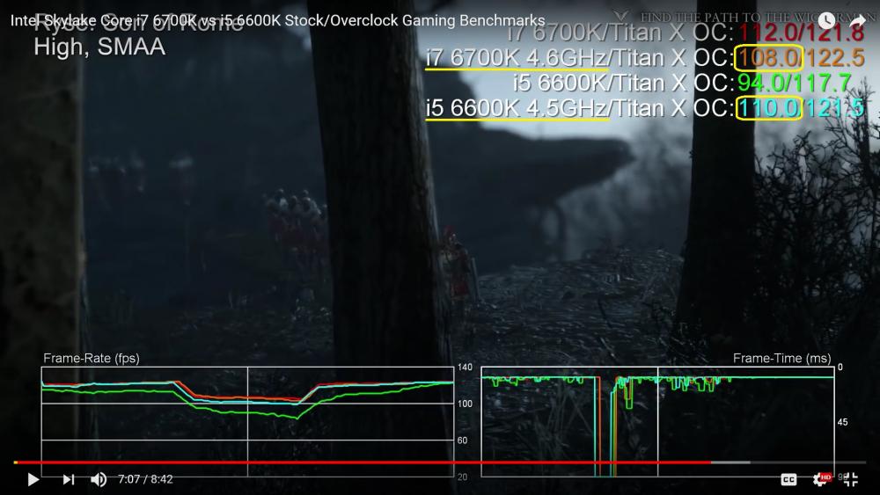Share the video via arrow icon
The image size is (880, 495).
(x=857, y=21)
